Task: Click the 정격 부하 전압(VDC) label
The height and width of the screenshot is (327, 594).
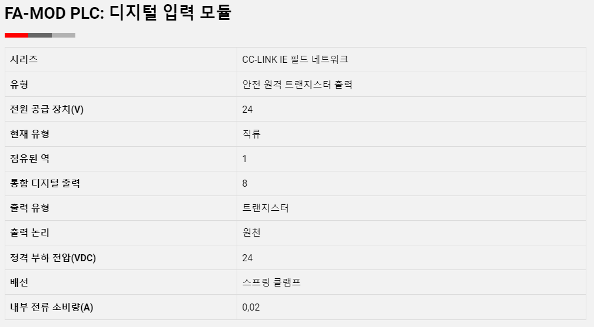Action: 53,258
